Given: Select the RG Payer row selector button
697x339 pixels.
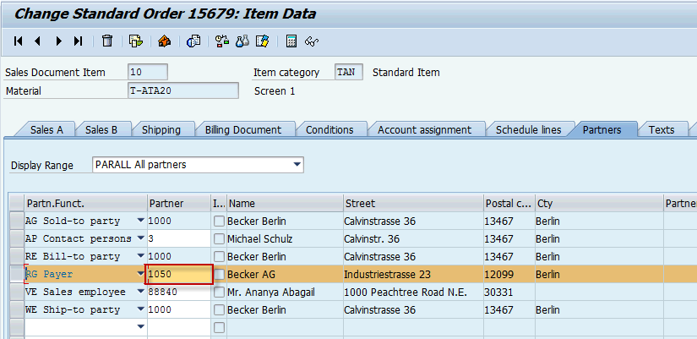Looking at the screenshot, I should click(16, 275).
